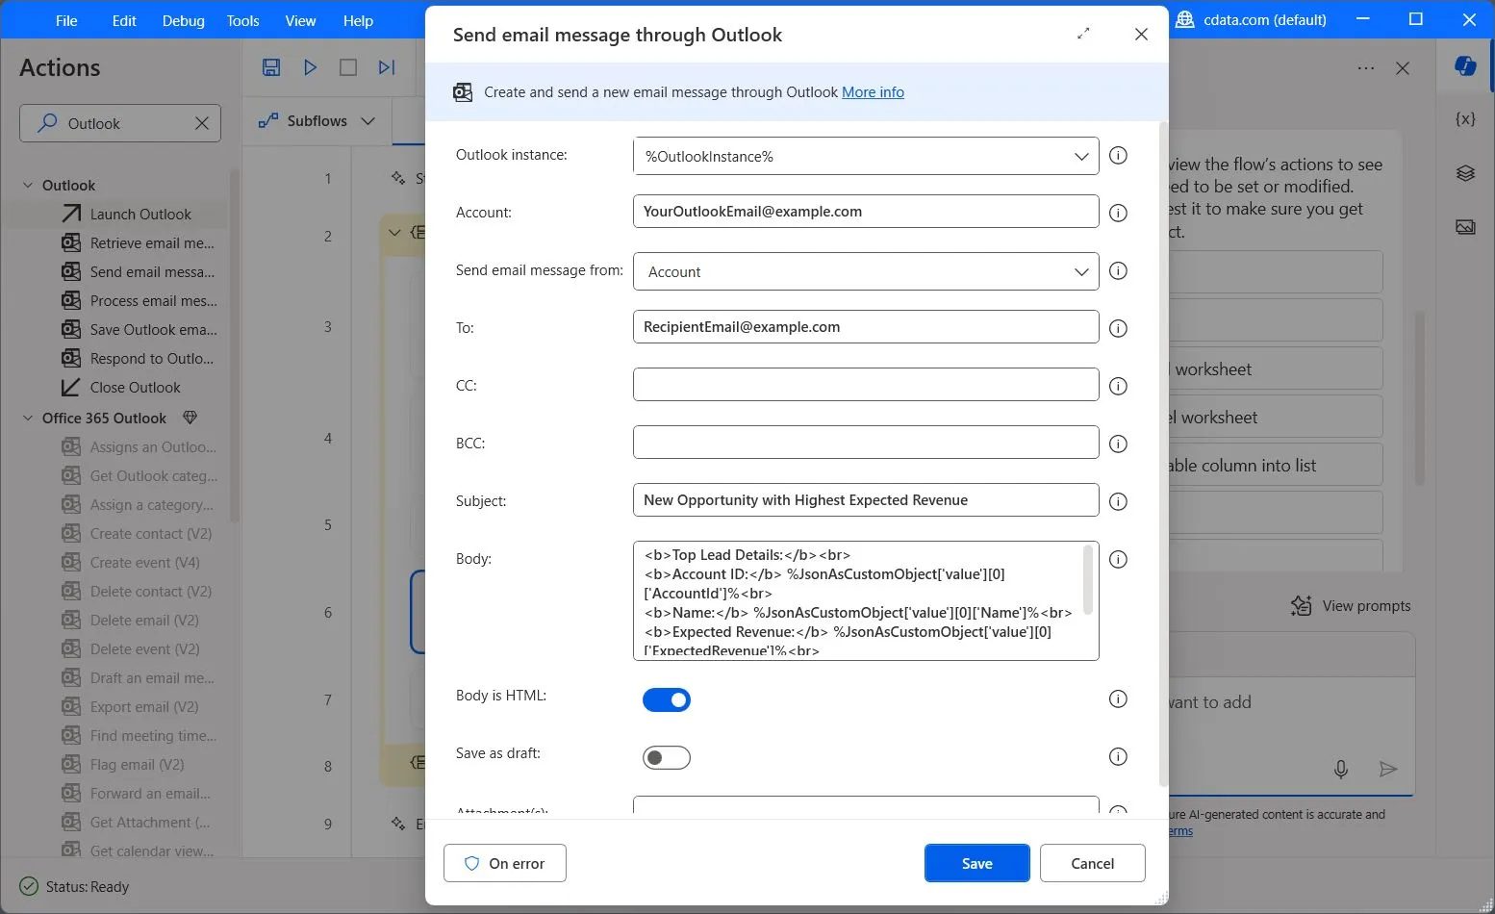Open the More info link
The height and width of the screenshot is (914, 1495).
(x=873, y=92)
